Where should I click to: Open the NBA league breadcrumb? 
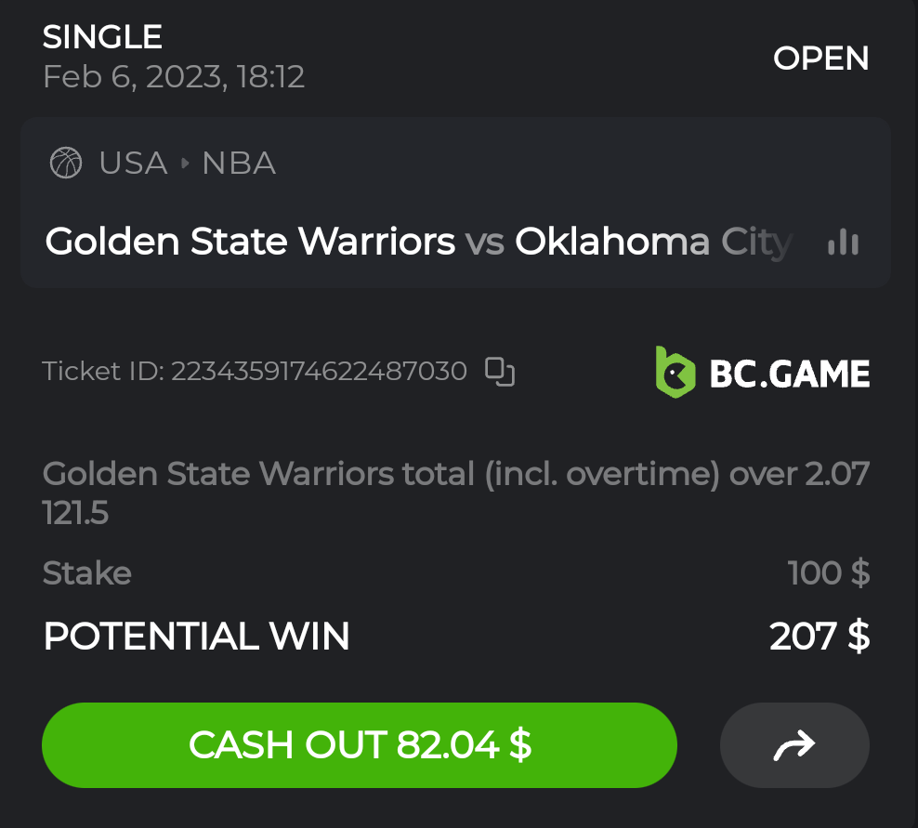[239, 164]
